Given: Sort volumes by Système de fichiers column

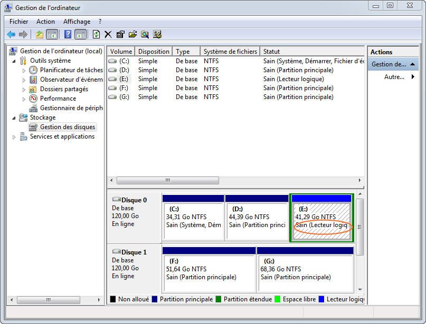Looking at the screenshot, I should (x=230, y=52).
